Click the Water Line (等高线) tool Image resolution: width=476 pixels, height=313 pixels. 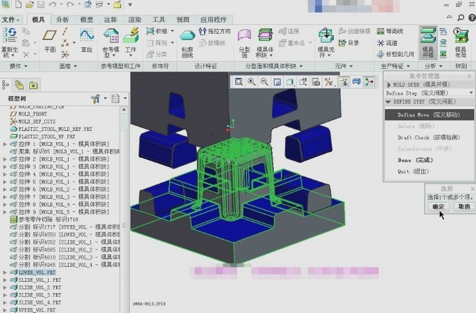click(x=390, y=31)
